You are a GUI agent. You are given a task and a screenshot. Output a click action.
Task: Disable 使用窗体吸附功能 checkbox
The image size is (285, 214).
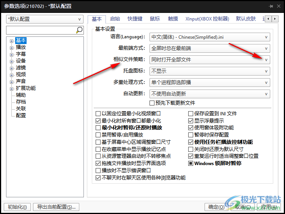[x=191, y=128]
